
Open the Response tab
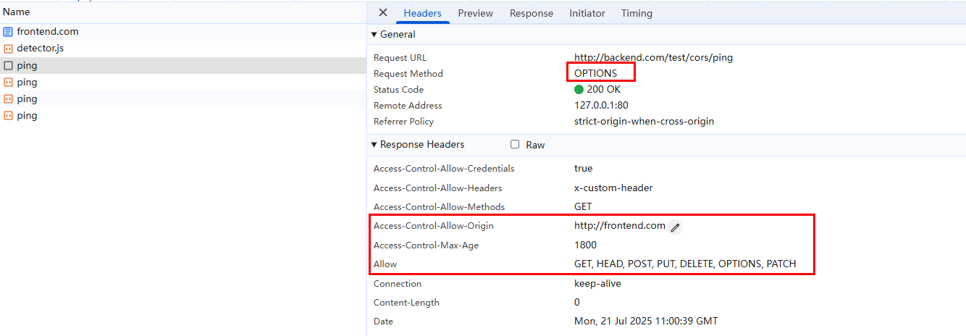(x=531, y=13)
